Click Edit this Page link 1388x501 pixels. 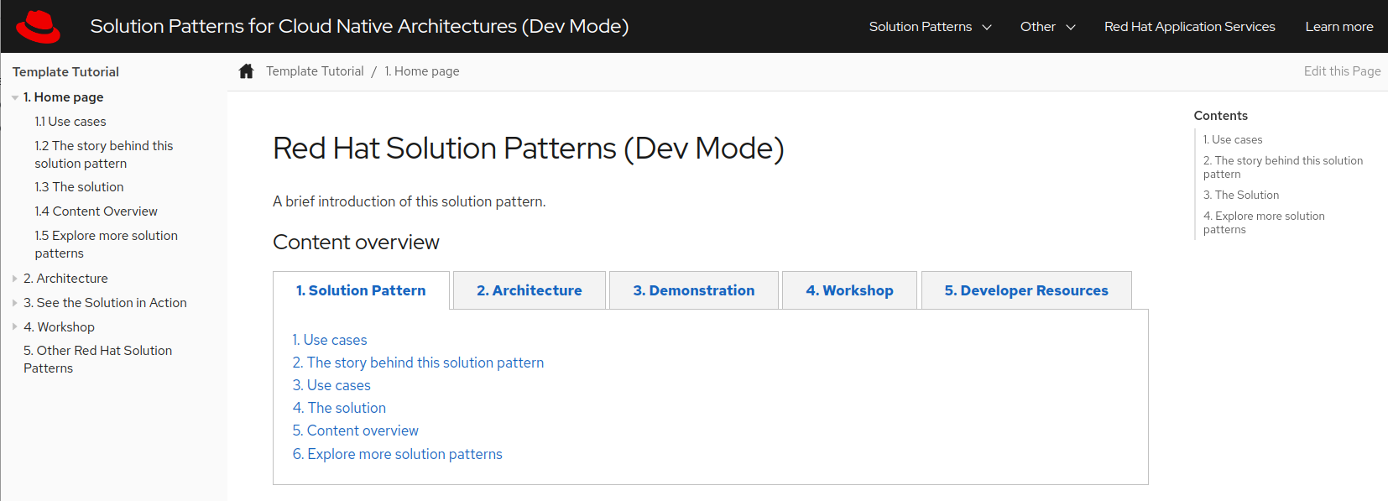(1342, 71)
